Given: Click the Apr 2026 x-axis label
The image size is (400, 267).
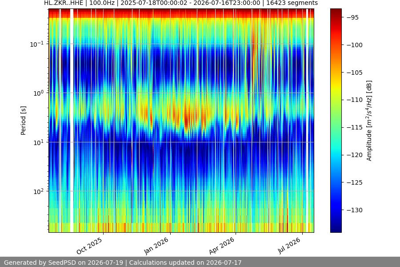Looking at the screenshot, I should [x=221, y=246].
